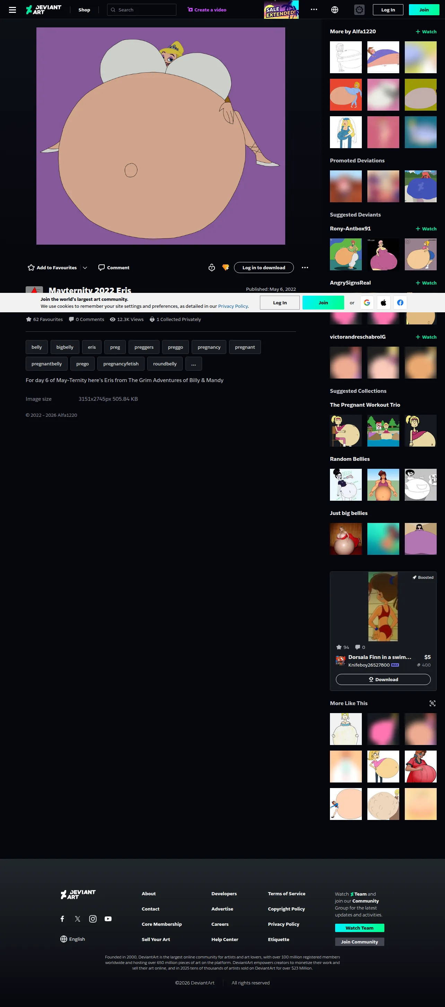
Task: Open The Pregnant Workout Trio collection
Action: pos(365,405)
